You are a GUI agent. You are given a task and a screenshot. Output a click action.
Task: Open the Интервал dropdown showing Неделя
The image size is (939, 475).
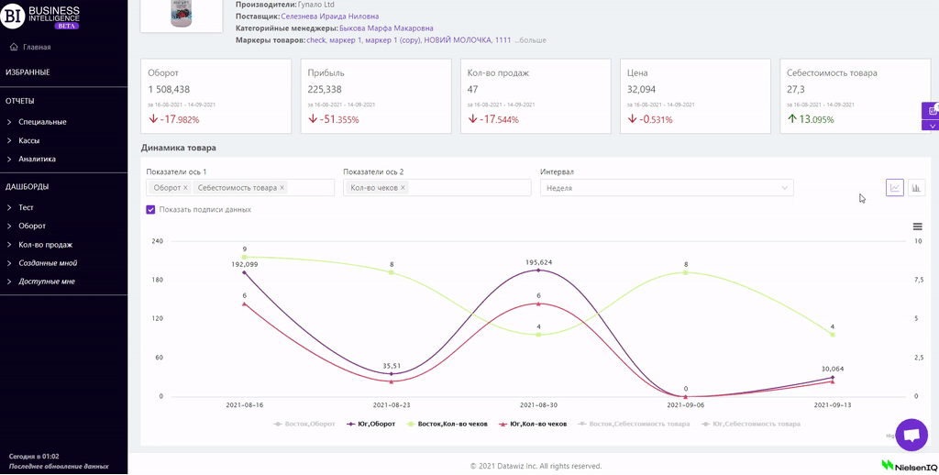(666, 188)
